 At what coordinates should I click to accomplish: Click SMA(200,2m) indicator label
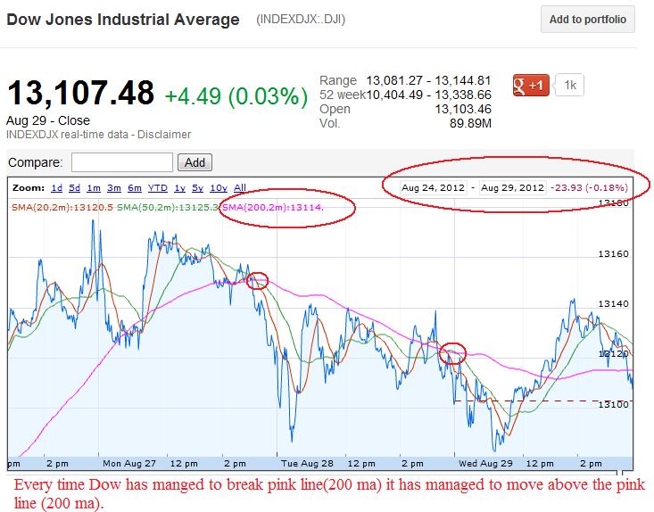coord(273,207)
